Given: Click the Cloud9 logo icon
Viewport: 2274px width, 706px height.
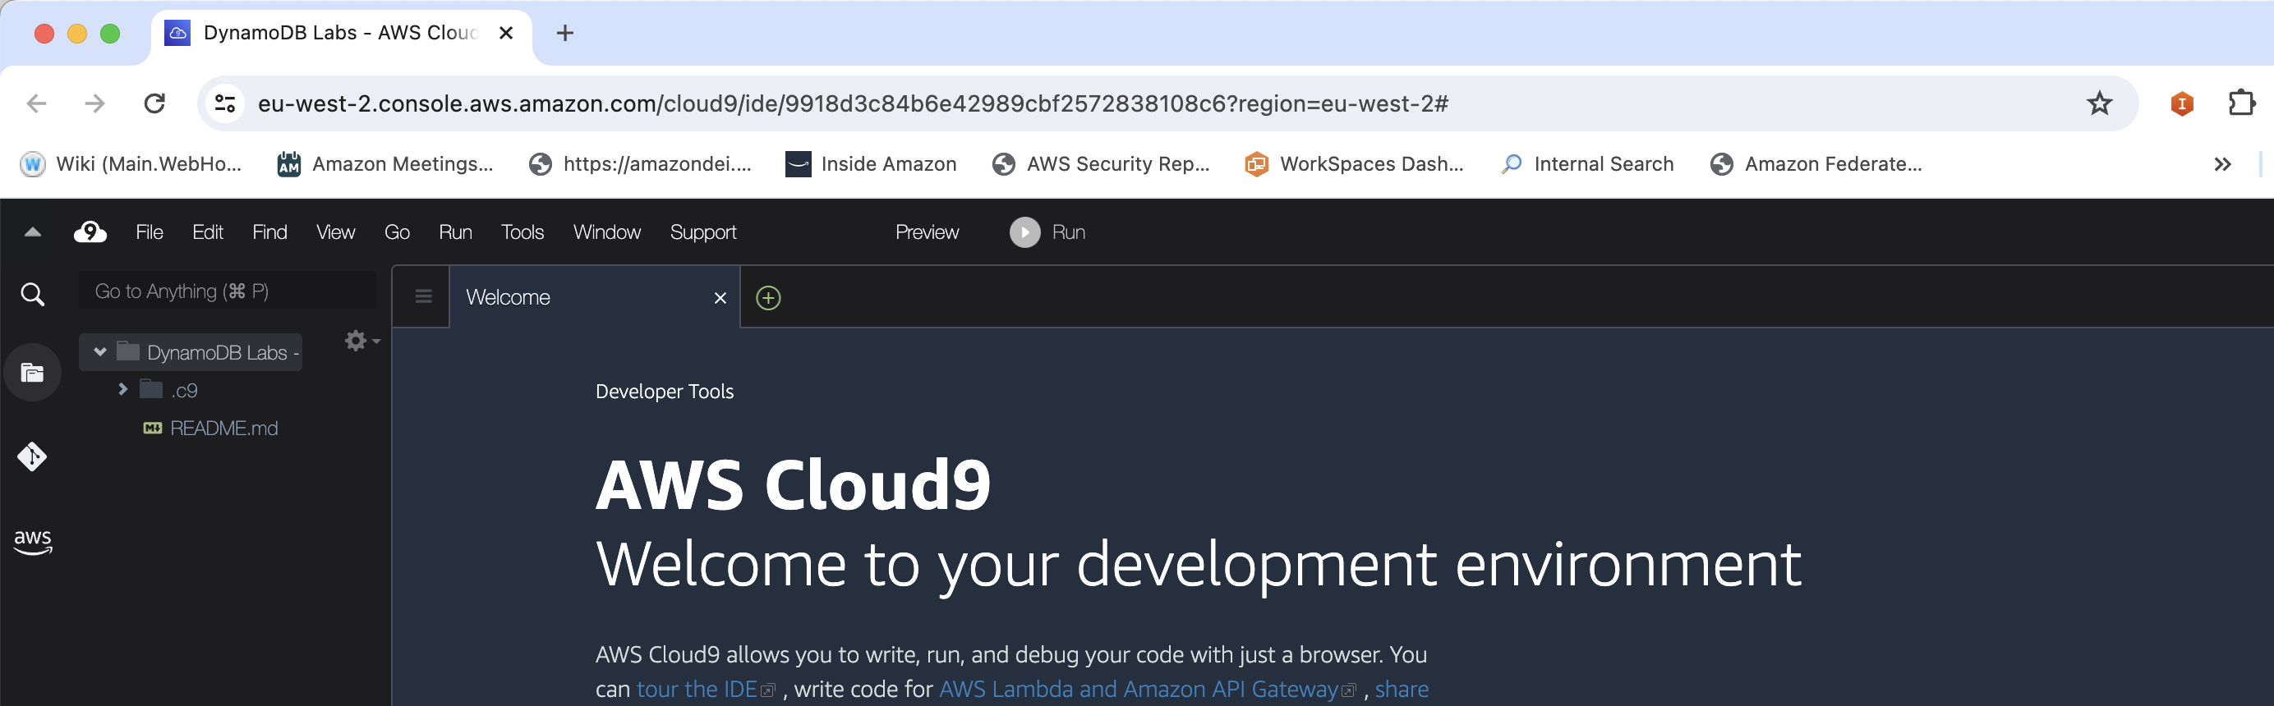Looking at the screenshot, I should click(90, 232).
